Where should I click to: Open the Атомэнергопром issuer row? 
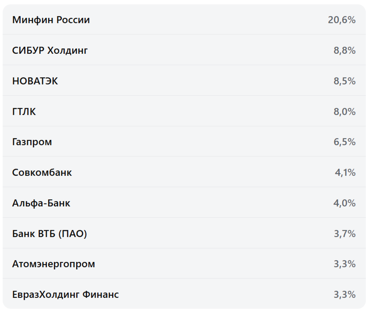pyautogui.click(x=53, y=264)
